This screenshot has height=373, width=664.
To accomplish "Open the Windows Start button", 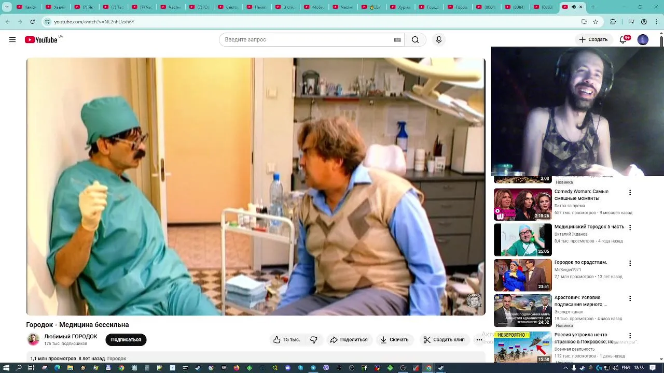I will (x=6, y=368).
